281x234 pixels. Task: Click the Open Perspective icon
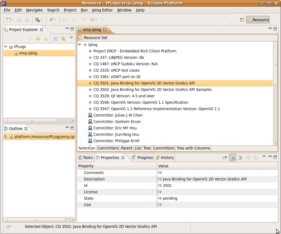(242, 20)
